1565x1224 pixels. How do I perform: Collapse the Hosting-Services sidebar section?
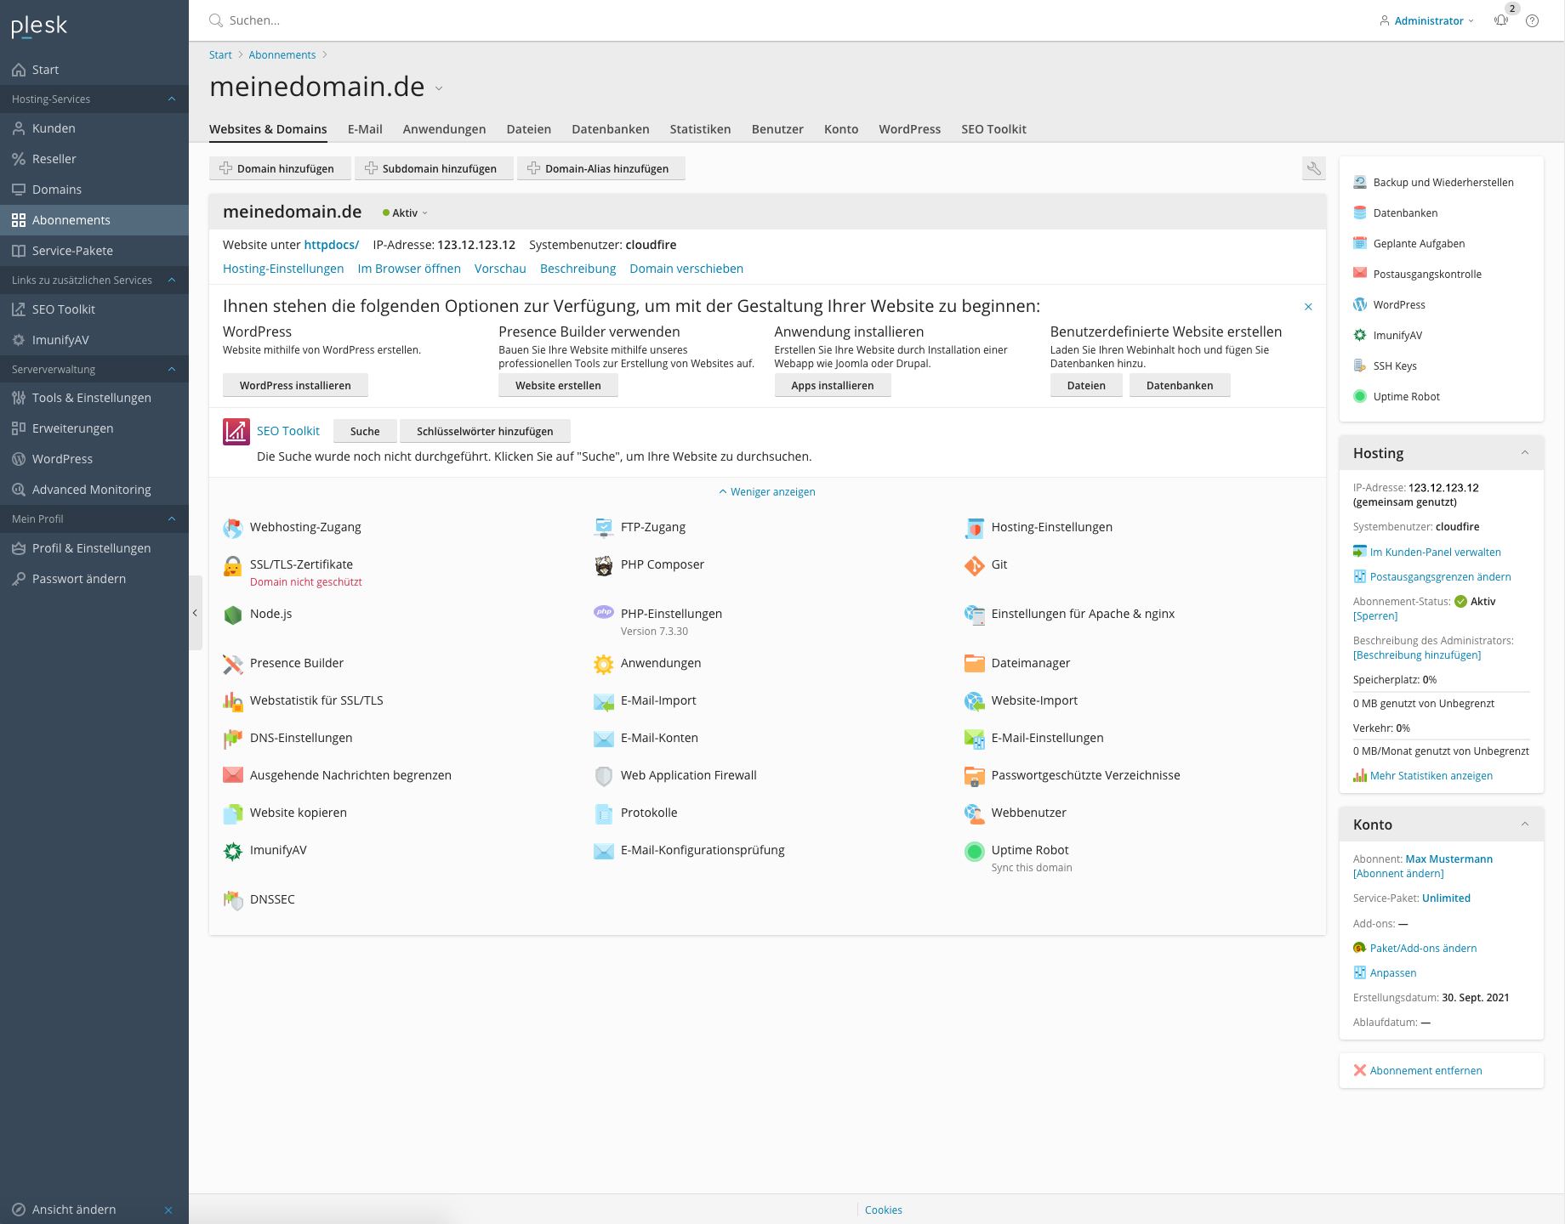coord(172,99)
